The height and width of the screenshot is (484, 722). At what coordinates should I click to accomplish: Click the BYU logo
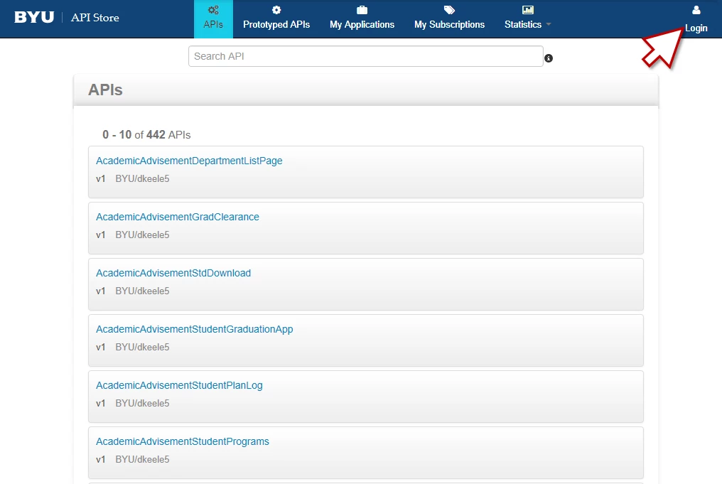tap(34, 18)
